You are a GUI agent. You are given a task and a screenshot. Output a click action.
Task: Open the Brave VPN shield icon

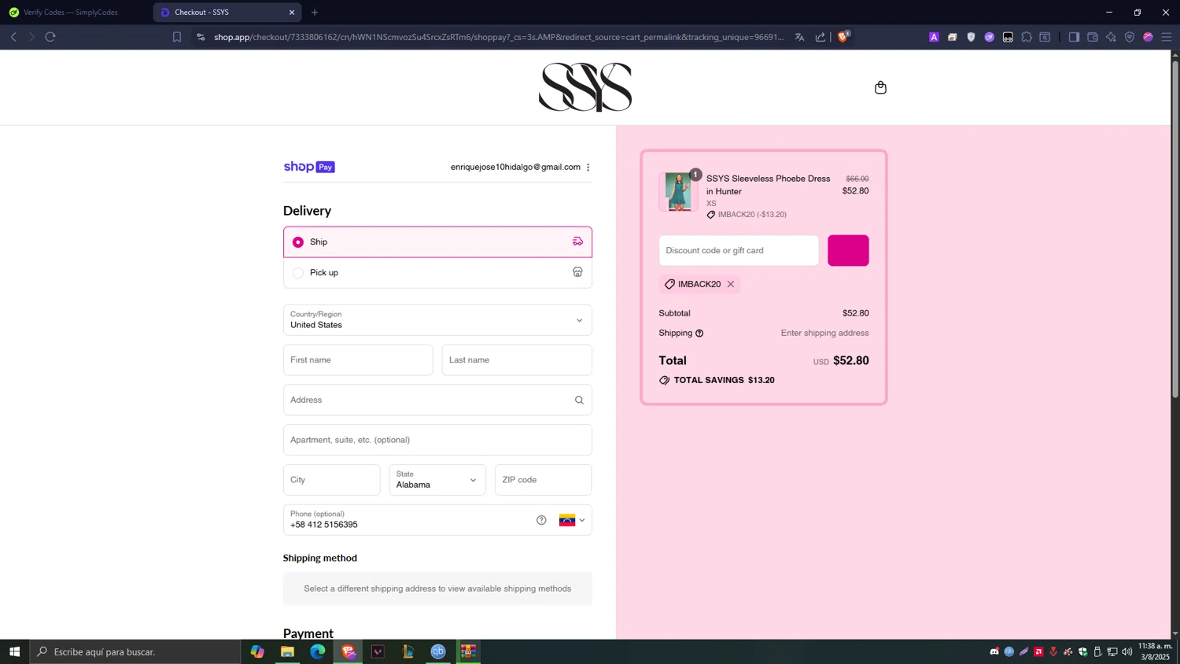pos(1130,37)
